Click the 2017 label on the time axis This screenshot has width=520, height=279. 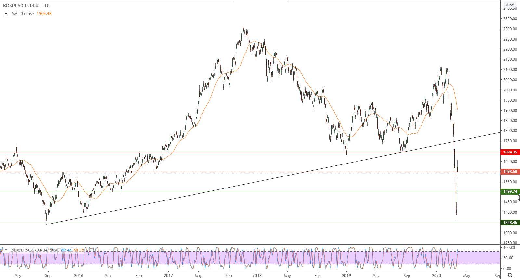click(x=168, y=276)
